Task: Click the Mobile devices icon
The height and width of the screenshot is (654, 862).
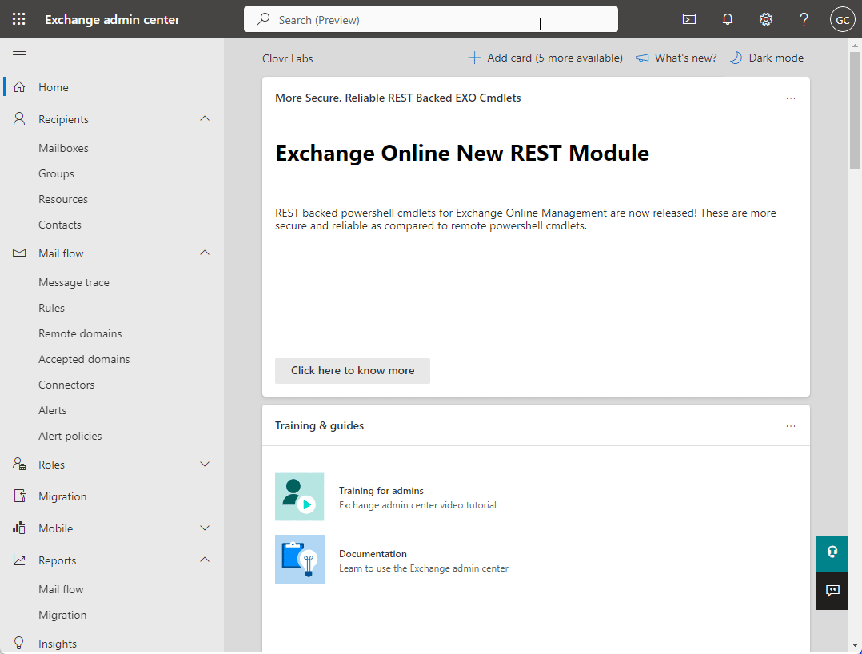Action: tap(19, 528)
